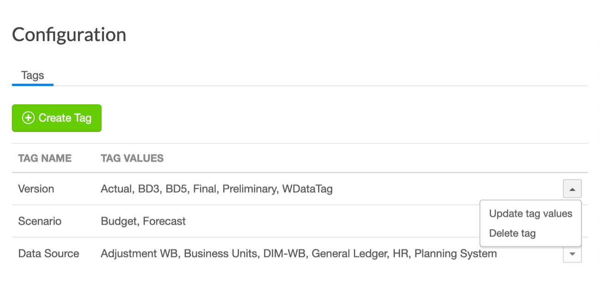
Task: Click the Configuration page heading
Action: [x=69, y=35]
